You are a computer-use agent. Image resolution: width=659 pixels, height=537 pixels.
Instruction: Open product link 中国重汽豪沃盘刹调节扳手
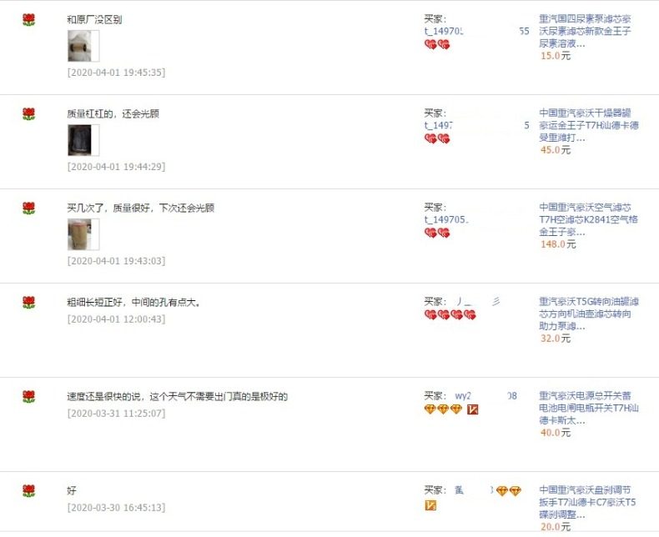[x=587, y=502]
